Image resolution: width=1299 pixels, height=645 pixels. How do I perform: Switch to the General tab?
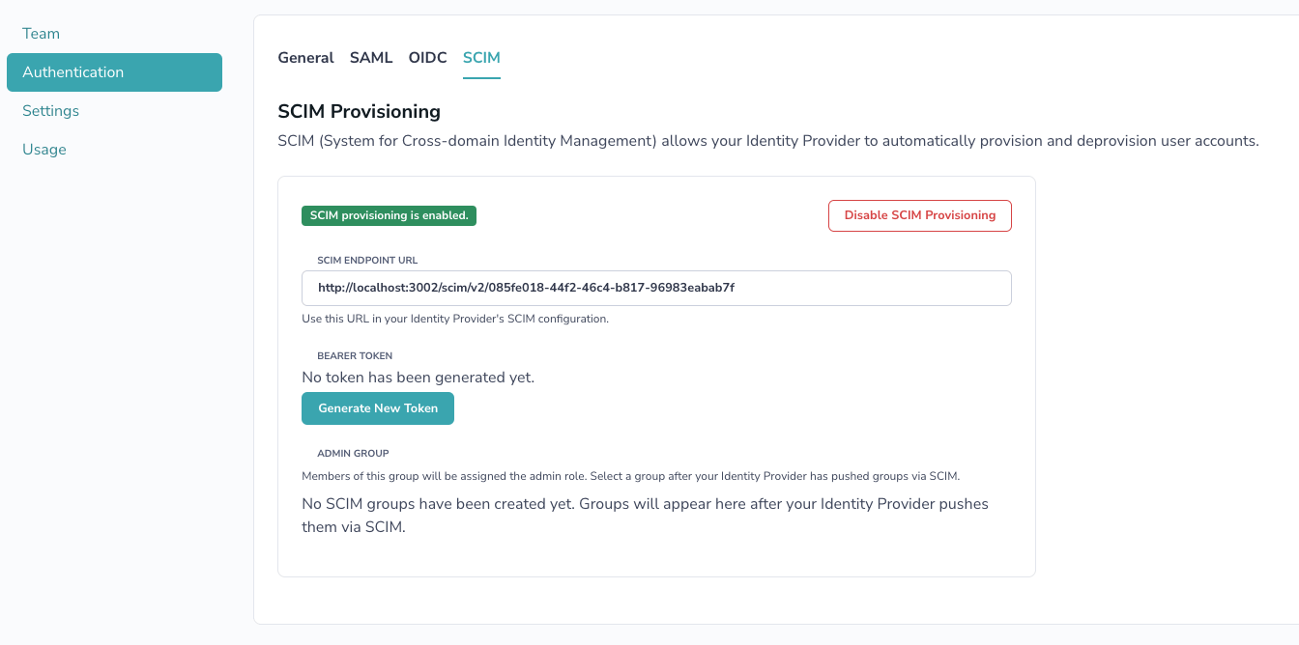click(x=305, y=57)
